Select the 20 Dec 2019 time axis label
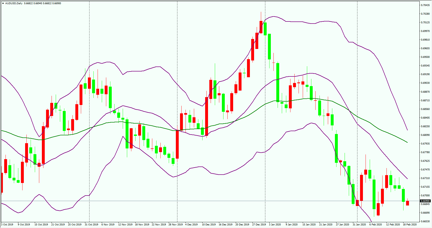This screenshot has width=432, height=228. tap(242, 224)
